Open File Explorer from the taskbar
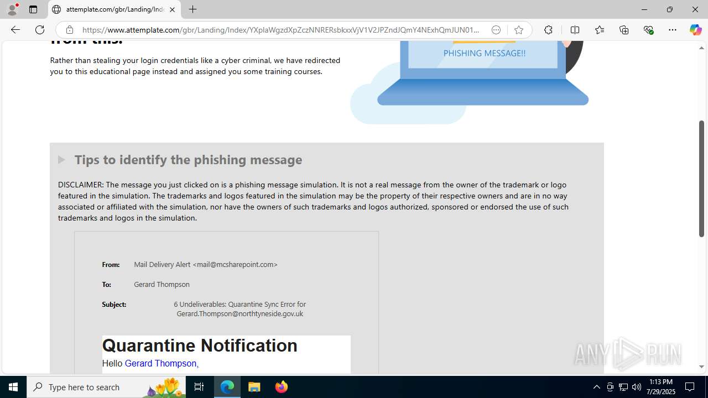This screenshot has width=708, height=398. (x=254, y=387)
